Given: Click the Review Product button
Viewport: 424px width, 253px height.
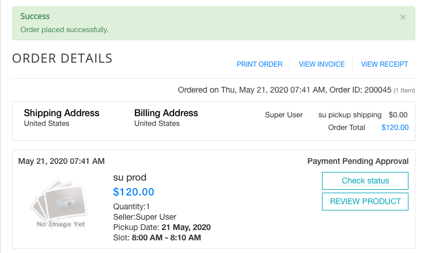Looking at the screenshot, I should pyautogui.click(x=365, y=201).
